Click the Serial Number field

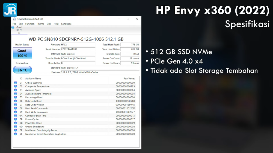(78, 49)
